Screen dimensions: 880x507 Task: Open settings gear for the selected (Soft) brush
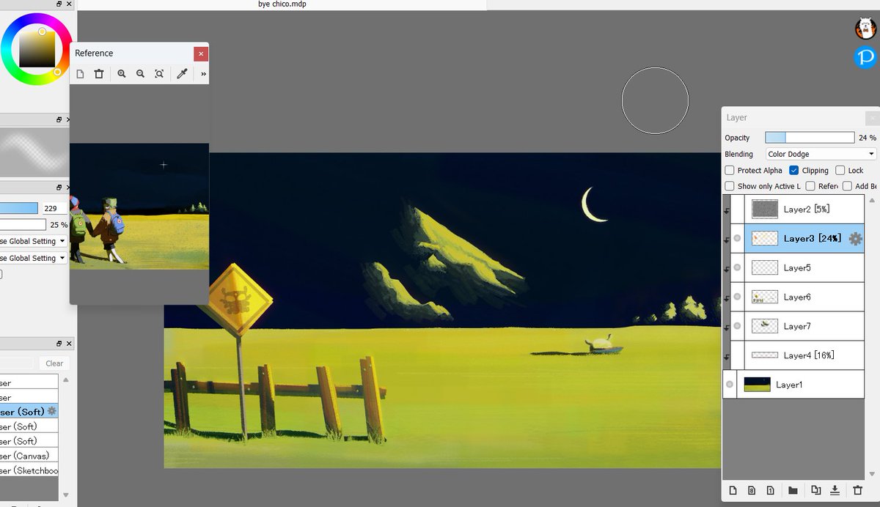(x=52, y=411)
